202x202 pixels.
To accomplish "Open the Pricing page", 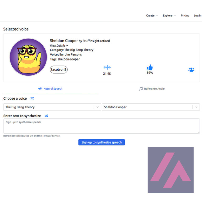I will click(185, 16).
